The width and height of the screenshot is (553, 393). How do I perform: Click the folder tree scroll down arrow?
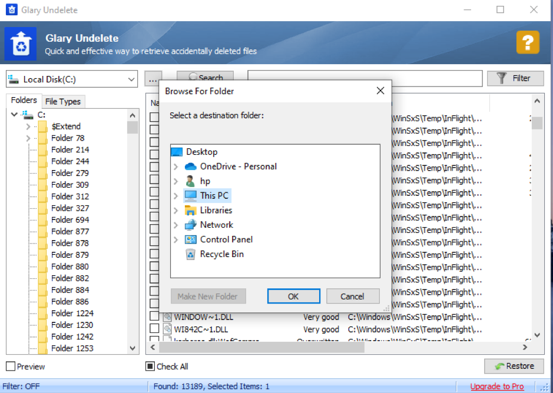pyautogui.click(x=133, y=348)
